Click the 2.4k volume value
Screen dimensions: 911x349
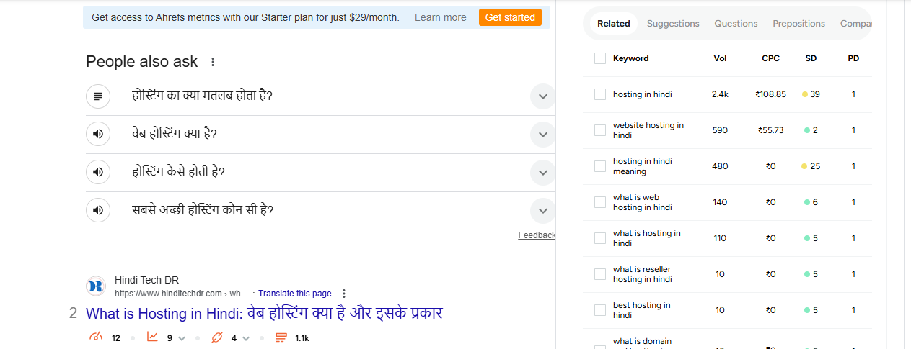point(720,94)
